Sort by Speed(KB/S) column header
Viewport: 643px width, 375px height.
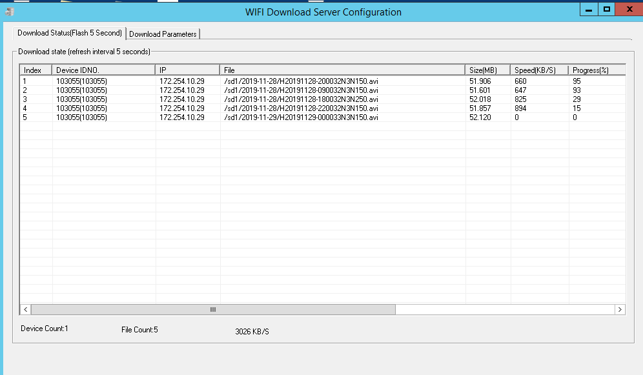point(539,70)
